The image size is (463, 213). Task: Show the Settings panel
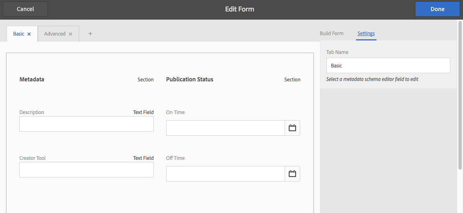(366, 34)
